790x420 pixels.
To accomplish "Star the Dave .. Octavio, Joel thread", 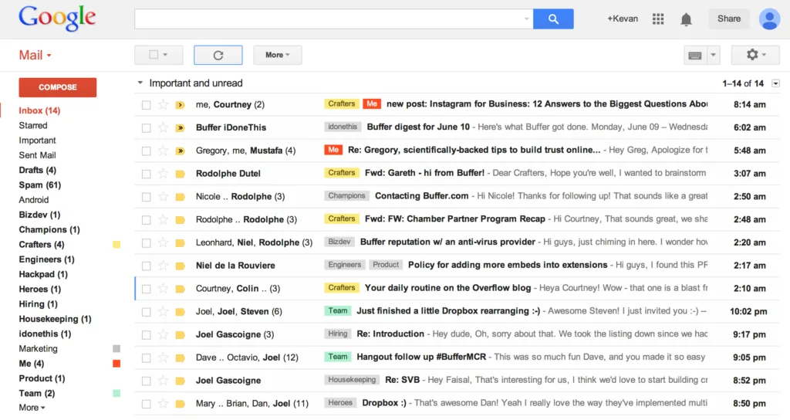I will tap(163, 357).
